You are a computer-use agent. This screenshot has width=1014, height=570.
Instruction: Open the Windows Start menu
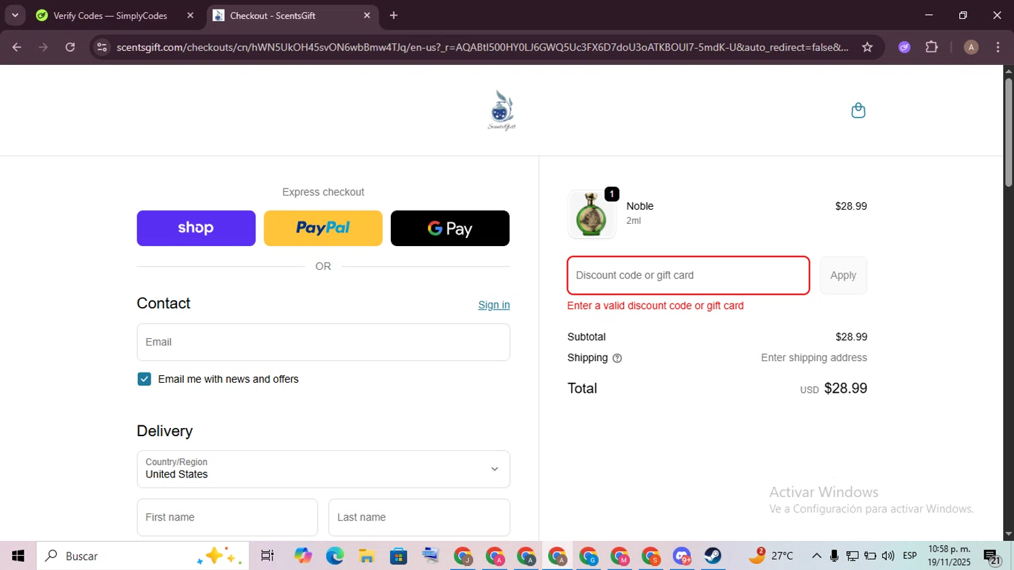click(x=18, y=556)
